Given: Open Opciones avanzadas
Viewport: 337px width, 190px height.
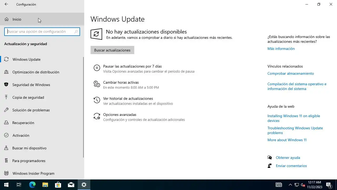Looking at the screenshot, I should point(120,115).
